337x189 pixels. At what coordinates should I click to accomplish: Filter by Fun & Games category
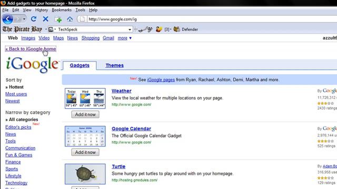click(19, 155)
